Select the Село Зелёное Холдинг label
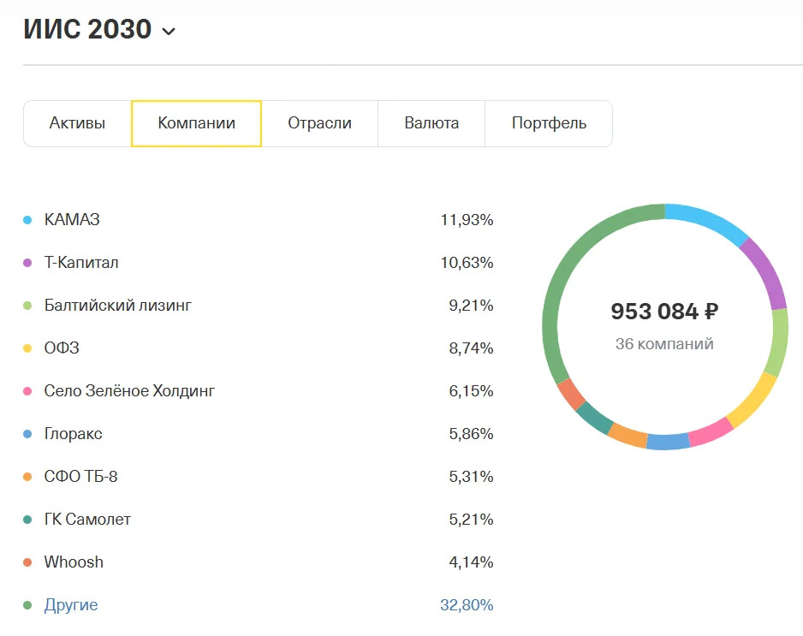 [x=129, y=390]
